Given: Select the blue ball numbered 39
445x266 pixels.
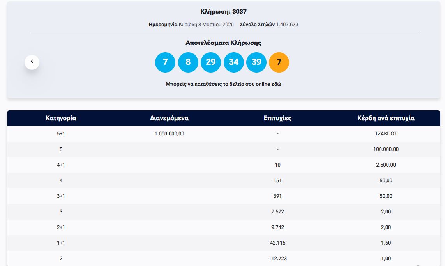Looking at the screenshot, I should pos(256,62).
